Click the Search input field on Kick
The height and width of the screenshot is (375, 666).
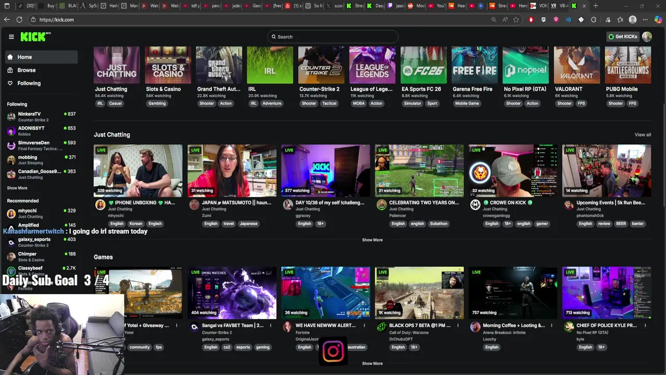click(x=333, y=36)
